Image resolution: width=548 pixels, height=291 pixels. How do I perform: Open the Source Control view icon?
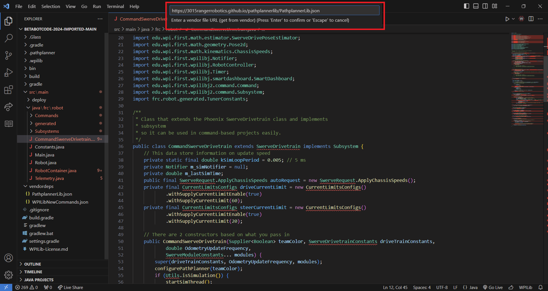pyautogui.click(x=9, y=55)
